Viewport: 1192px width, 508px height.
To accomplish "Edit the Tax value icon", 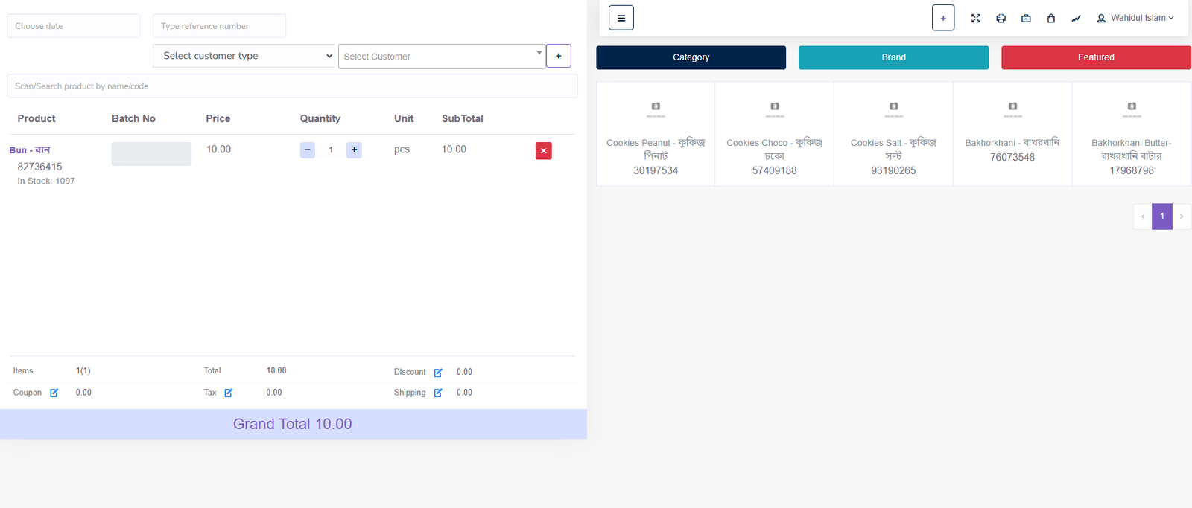I will pyautogui.click(x=229, y=393).
